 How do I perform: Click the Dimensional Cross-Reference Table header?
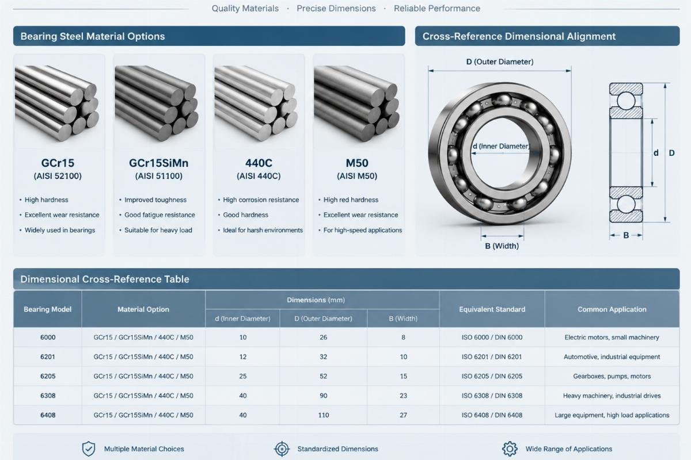tap(346, 279)
